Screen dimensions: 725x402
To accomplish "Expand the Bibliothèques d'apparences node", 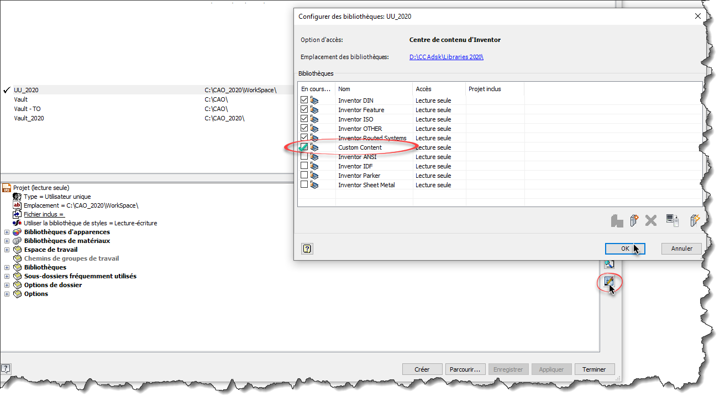I will pyautogui.click(x=7, y=232).
